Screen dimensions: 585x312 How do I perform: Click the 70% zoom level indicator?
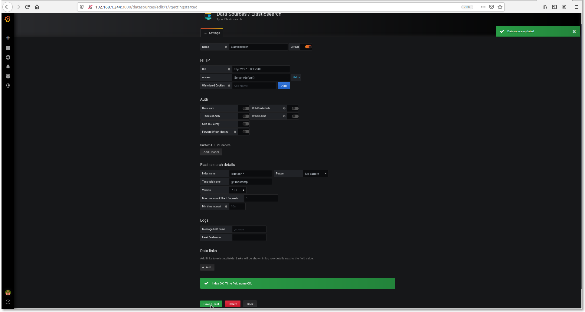pos(467,7)
